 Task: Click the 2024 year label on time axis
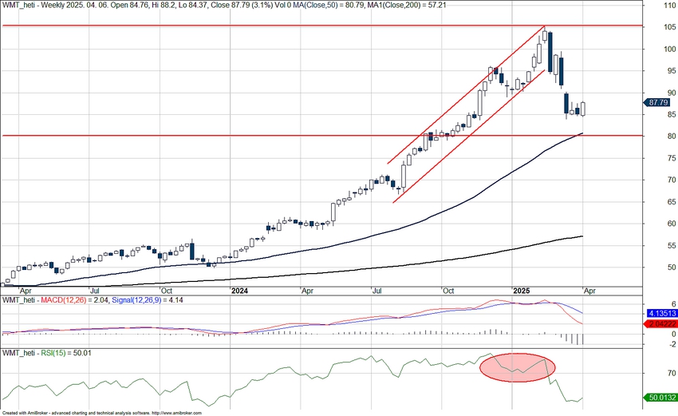pos(239,291)
